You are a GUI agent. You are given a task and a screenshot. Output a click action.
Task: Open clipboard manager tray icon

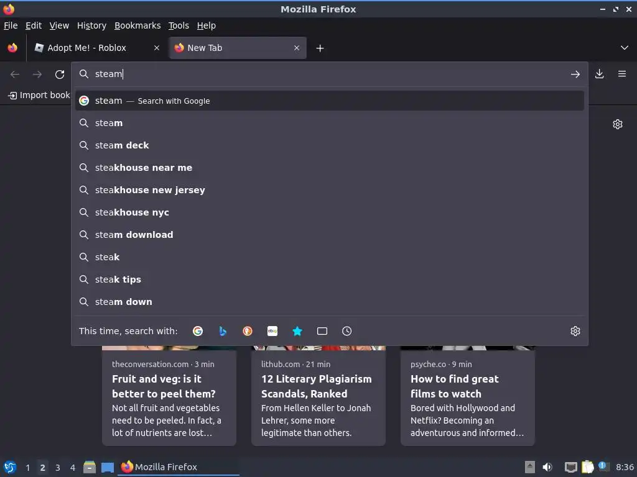click(x=587, y=467)
